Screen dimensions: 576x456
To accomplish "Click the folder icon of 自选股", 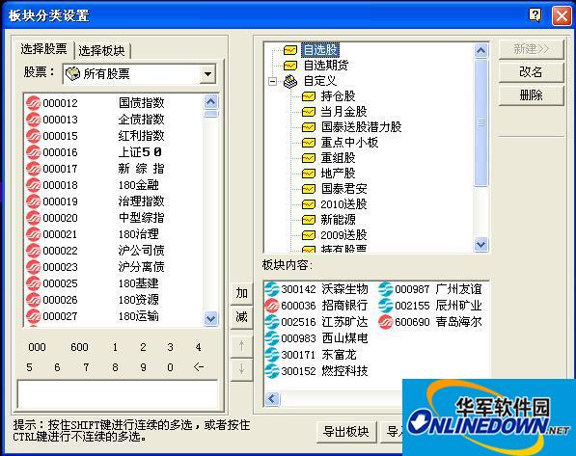I will [290, 50].
